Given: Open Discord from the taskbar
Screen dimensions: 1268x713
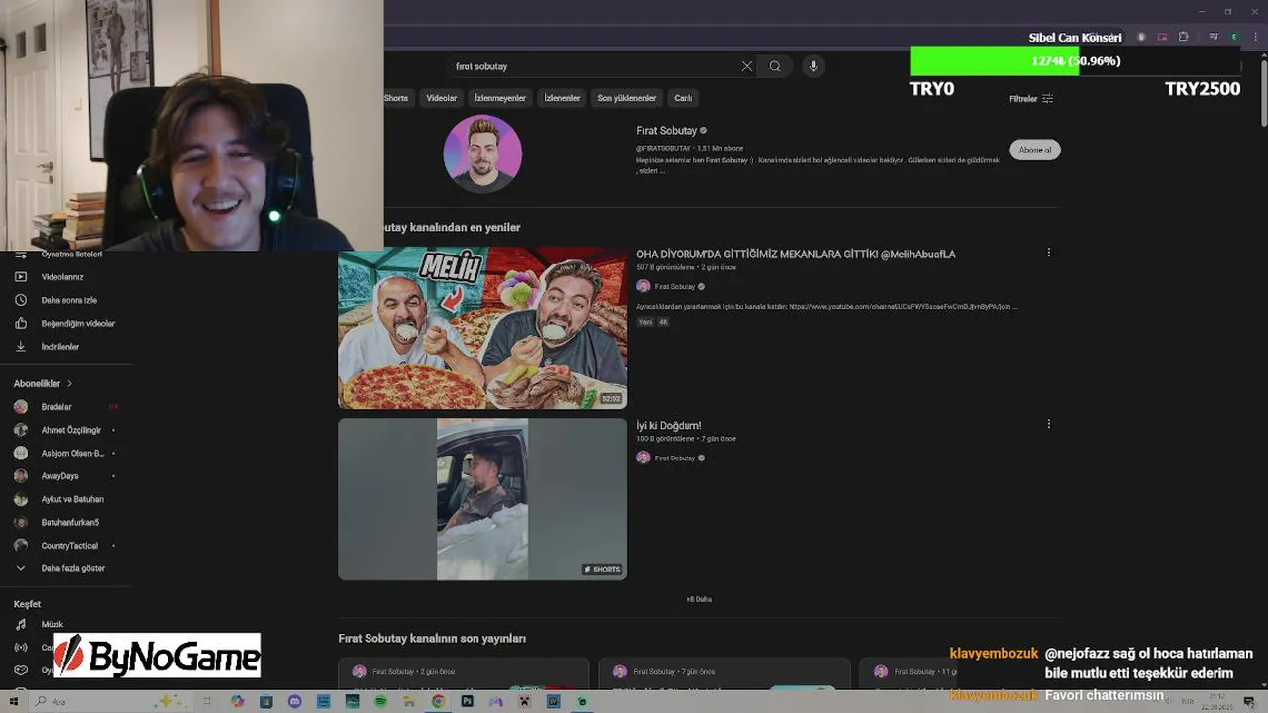Looking at the screenshot, I should coord(294,701).
